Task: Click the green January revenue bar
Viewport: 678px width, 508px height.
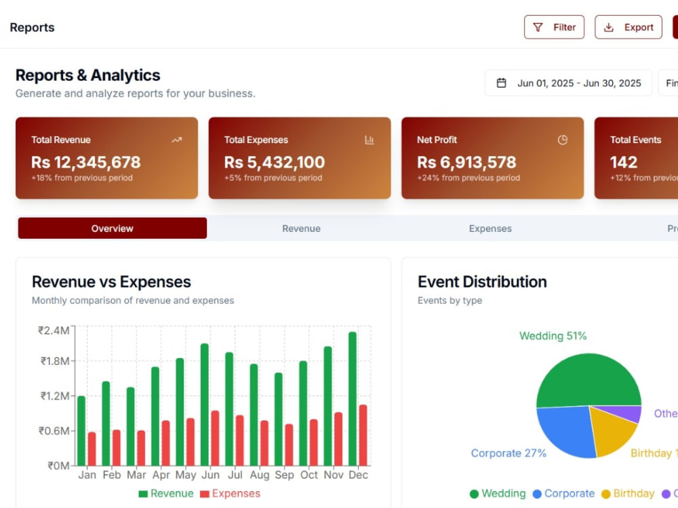Action: pyautogui.click(x=81, y=431)
